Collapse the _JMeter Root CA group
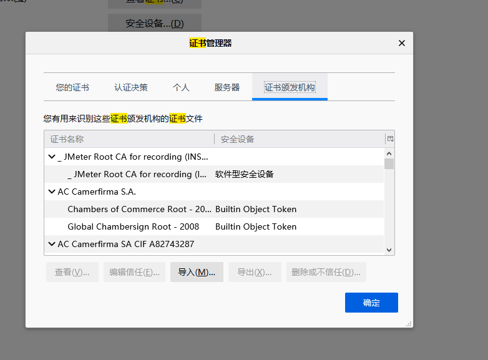488x360 pixels. tap(52, 157)
